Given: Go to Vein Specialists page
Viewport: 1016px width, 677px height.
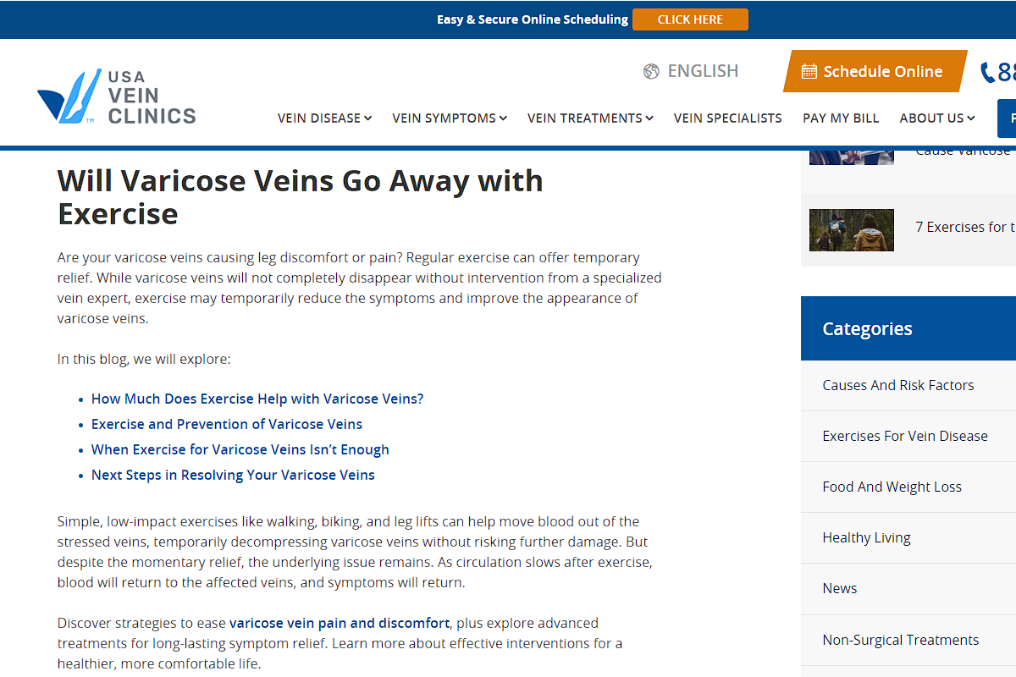Looking at the screenshot, I should click(727, 118).
